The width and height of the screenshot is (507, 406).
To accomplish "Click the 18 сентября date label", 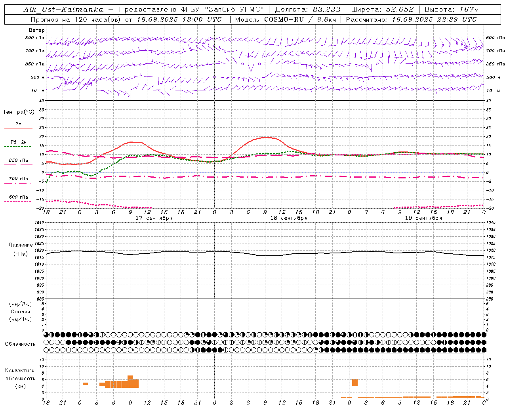I will pos(289,218).
